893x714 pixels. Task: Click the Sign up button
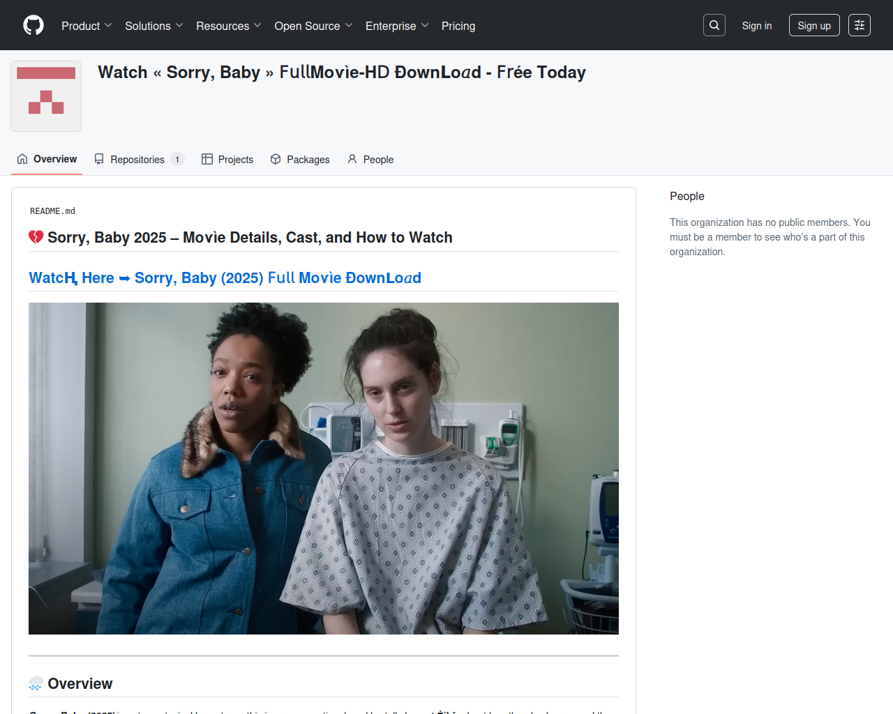click(814, 25)
